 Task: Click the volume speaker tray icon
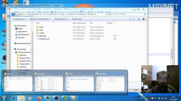pos(166,98)
